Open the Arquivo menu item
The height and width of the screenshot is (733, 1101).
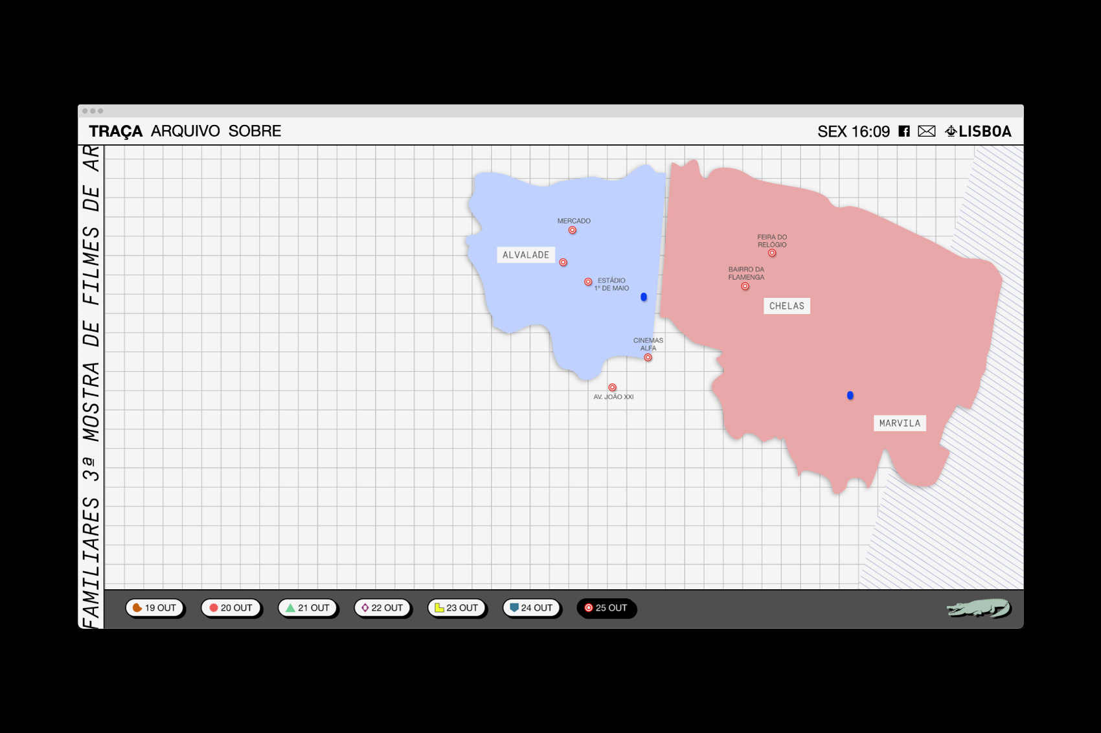click(185, 131)
